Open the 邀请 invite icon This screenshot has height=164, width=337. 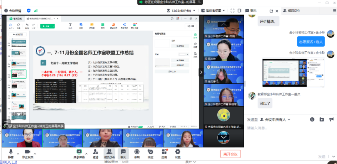pyautogui.click(x=96, y=154)
